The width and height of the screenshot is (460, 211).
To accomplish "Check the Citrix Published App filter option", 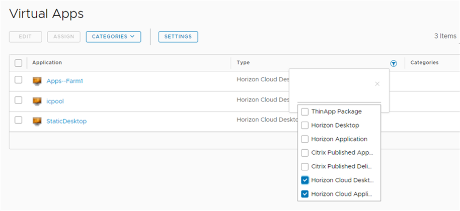I will [305, 153].
